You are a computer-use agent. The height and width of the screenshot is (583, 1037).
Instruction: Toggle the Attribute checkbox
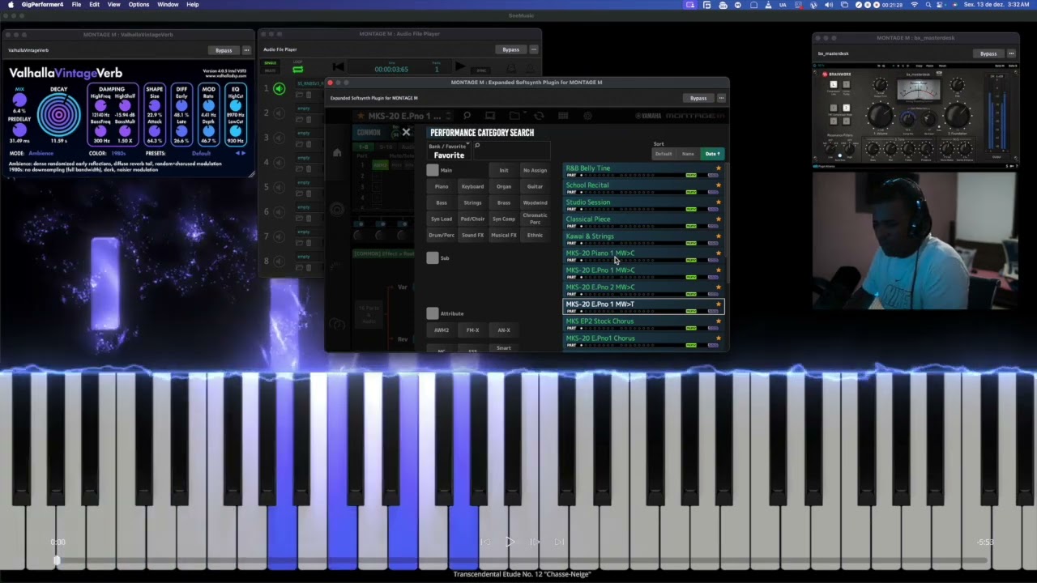(433, 313)
